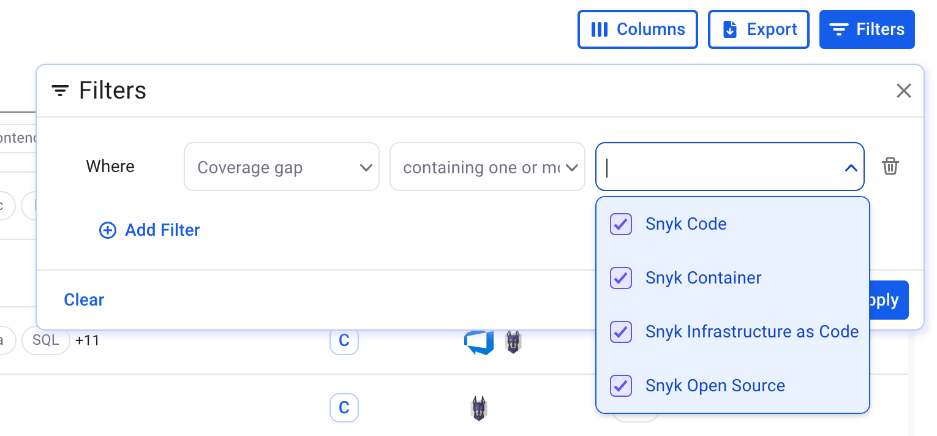Click the Export button
The width and height of the screenshot is (937, 436).
[759, 29]
